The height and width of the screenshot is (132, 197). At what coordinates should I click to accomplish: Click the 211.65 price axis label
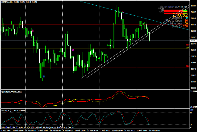click(x=194, y=12)
